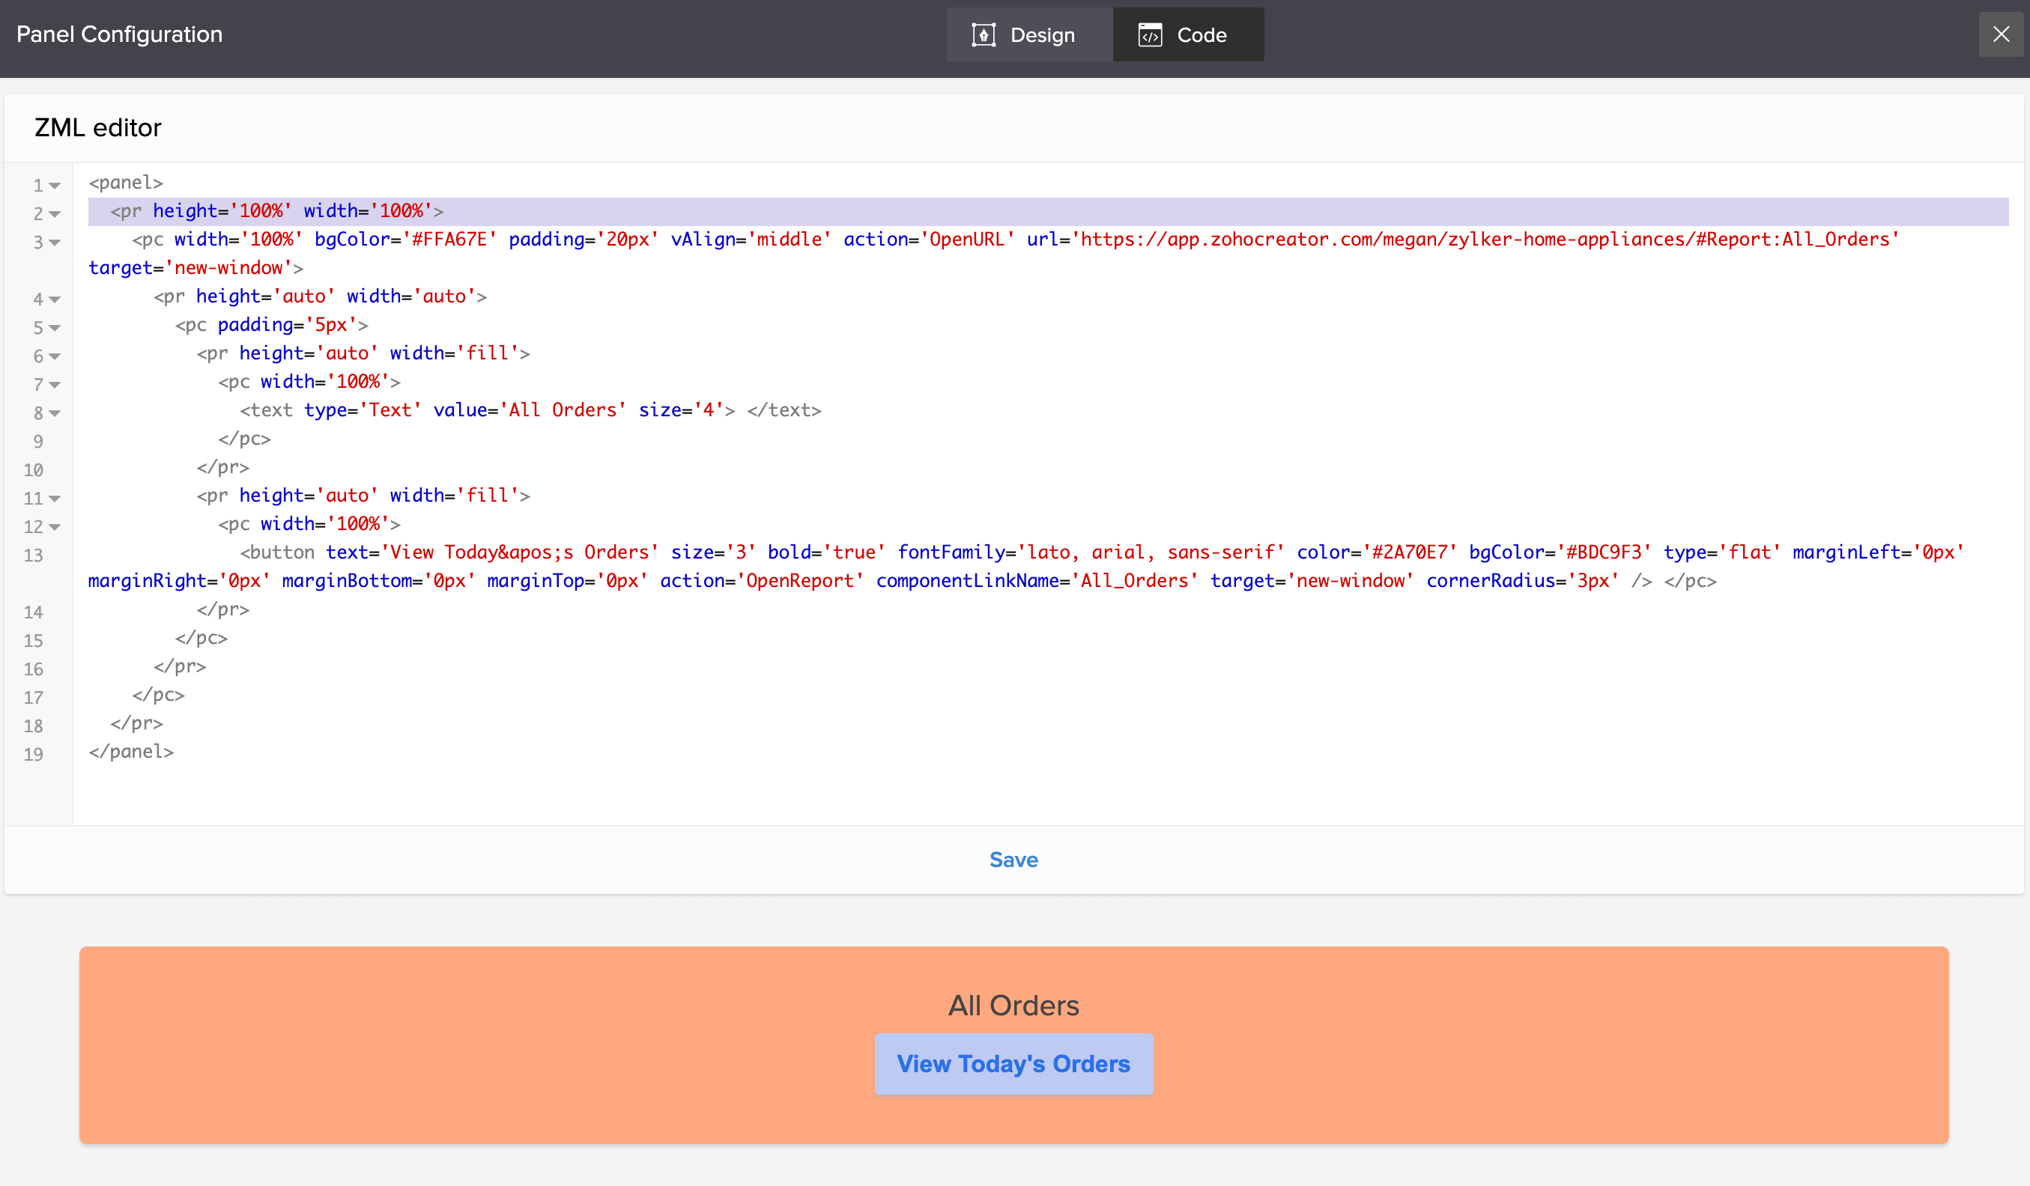Collapse line 5 fold arrow
The width and height of the screenshot is (2030, 1186).
(55, 328)
